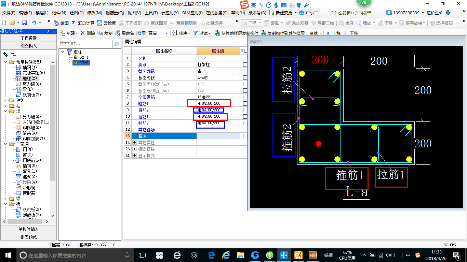
Task: Open 文件(F) menu
Action: pyautogui.click(x=9, y=13)
